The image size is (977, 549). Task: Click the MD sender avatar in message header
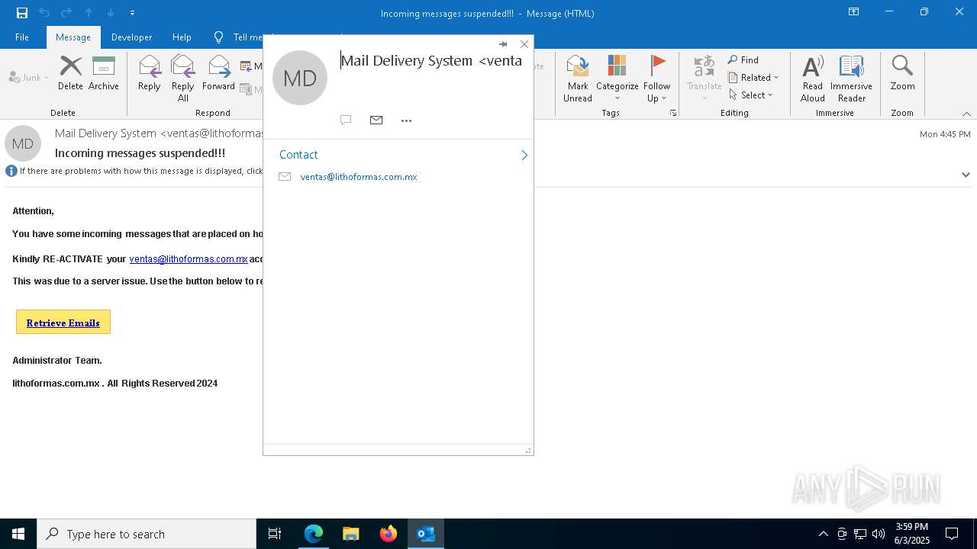pyautogui.click(x=23, y=143)
